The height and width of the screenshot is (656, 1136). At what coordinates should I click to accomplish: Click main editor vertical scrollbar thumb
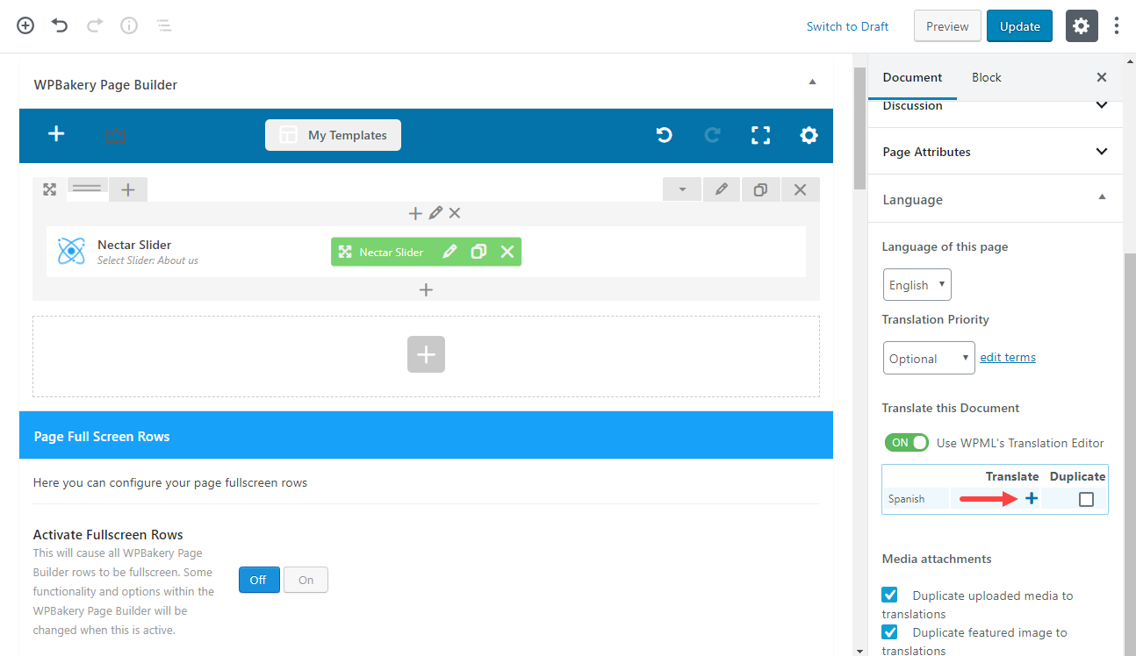(x=859, y=128)
